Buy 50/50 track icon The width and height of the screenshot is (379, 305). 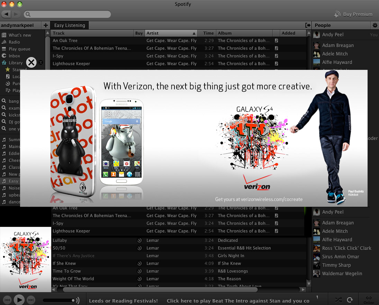(x=139, y=248)
